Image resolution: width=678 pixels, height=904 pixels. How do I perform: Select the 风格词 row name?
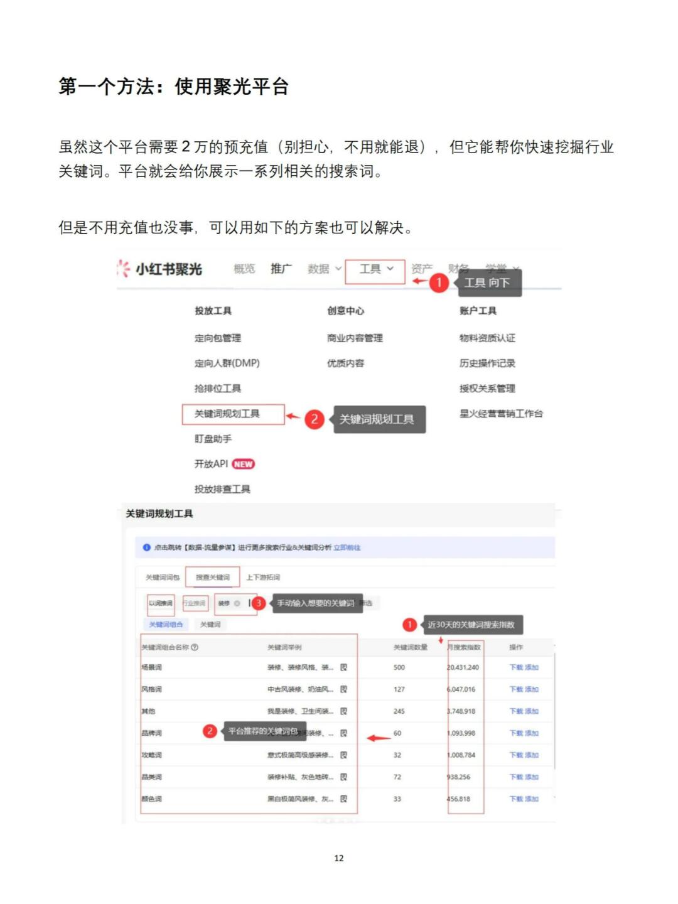pos(151,689)
